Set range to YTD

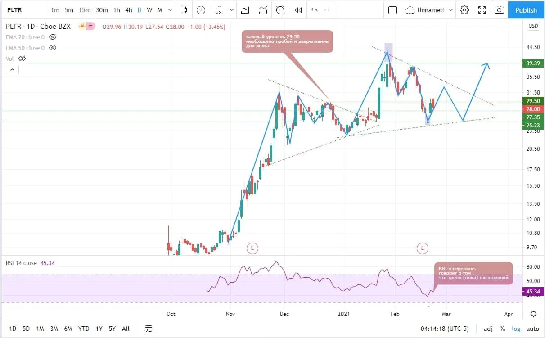(84, 329)
